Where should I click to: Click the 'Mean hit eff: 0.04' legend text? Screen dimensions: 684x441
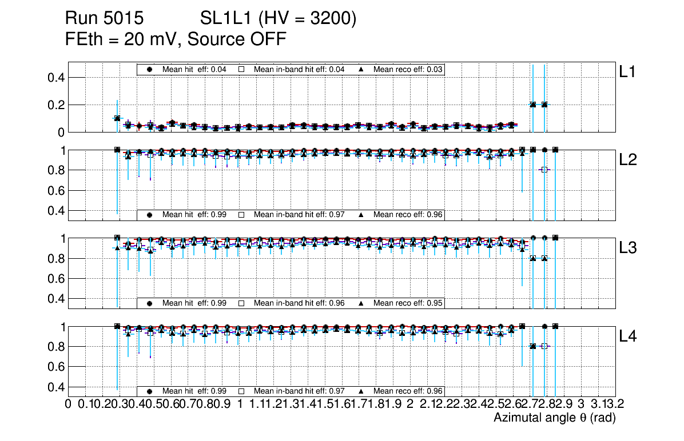(x=194, y=69)
